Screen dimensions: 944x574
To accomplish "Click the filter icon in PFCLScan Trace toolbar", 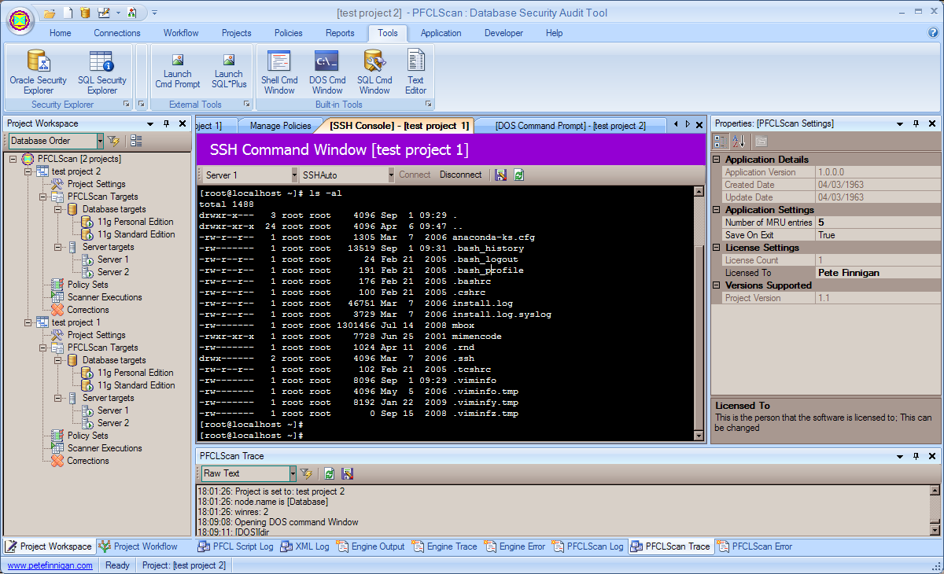I will (307, 473).
